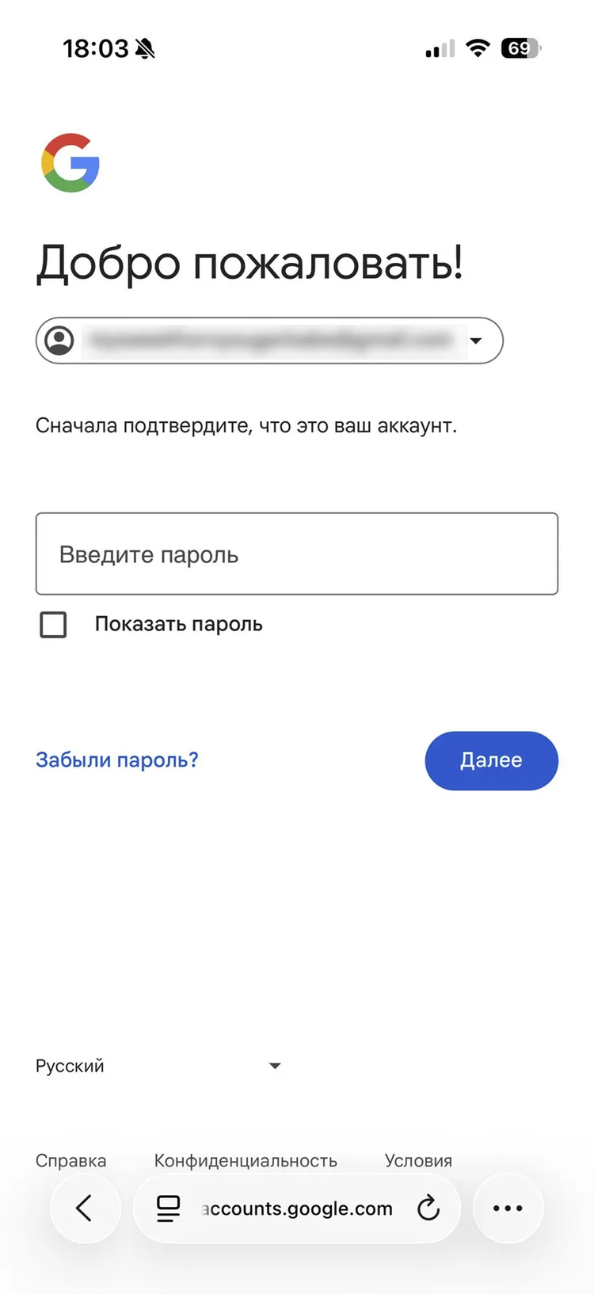Screen dimensions: 594x1294
Task: Enable the "Показать пароль" checkbox
Action: click(53, 625)
